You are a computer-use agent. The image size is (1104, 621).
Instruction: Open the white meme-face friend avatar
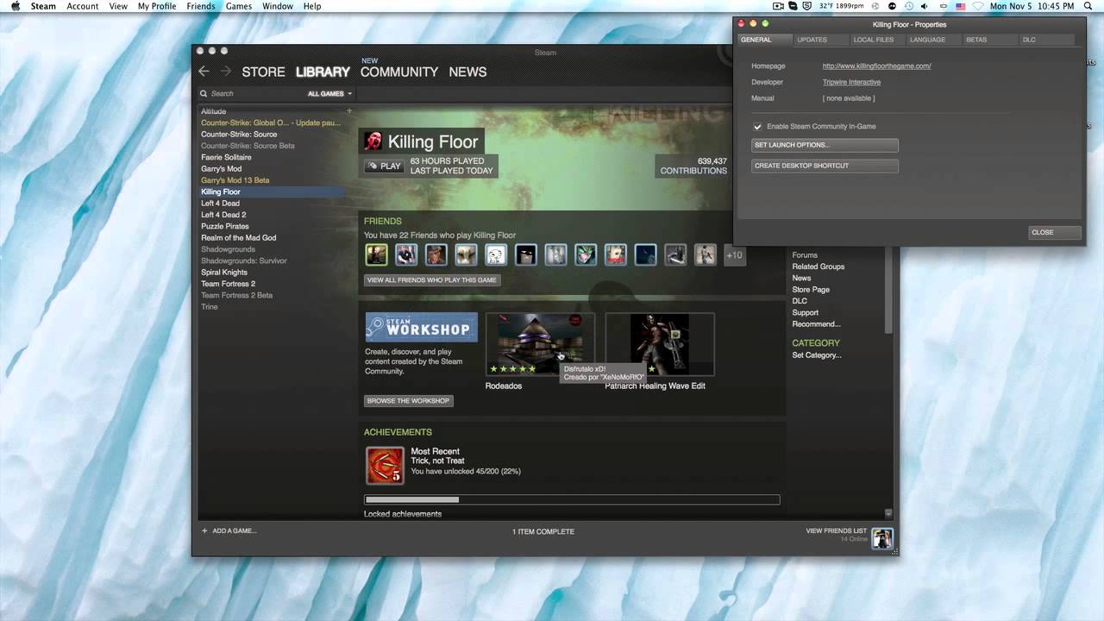(x=496, y=254)
